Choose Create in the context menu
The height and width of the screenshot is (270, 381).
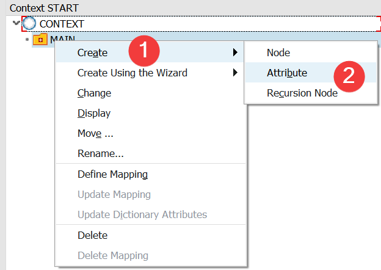tap(92, 53)
